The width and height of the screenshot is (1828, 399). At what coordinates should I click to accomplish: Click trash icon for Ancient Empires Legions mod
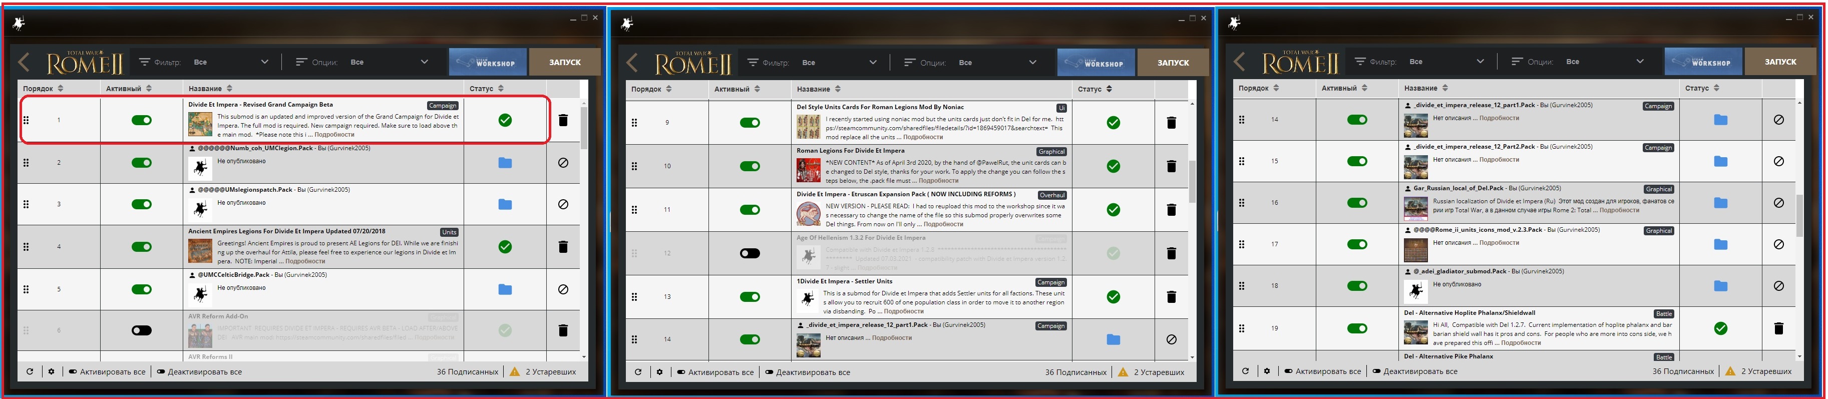[563, 247]
